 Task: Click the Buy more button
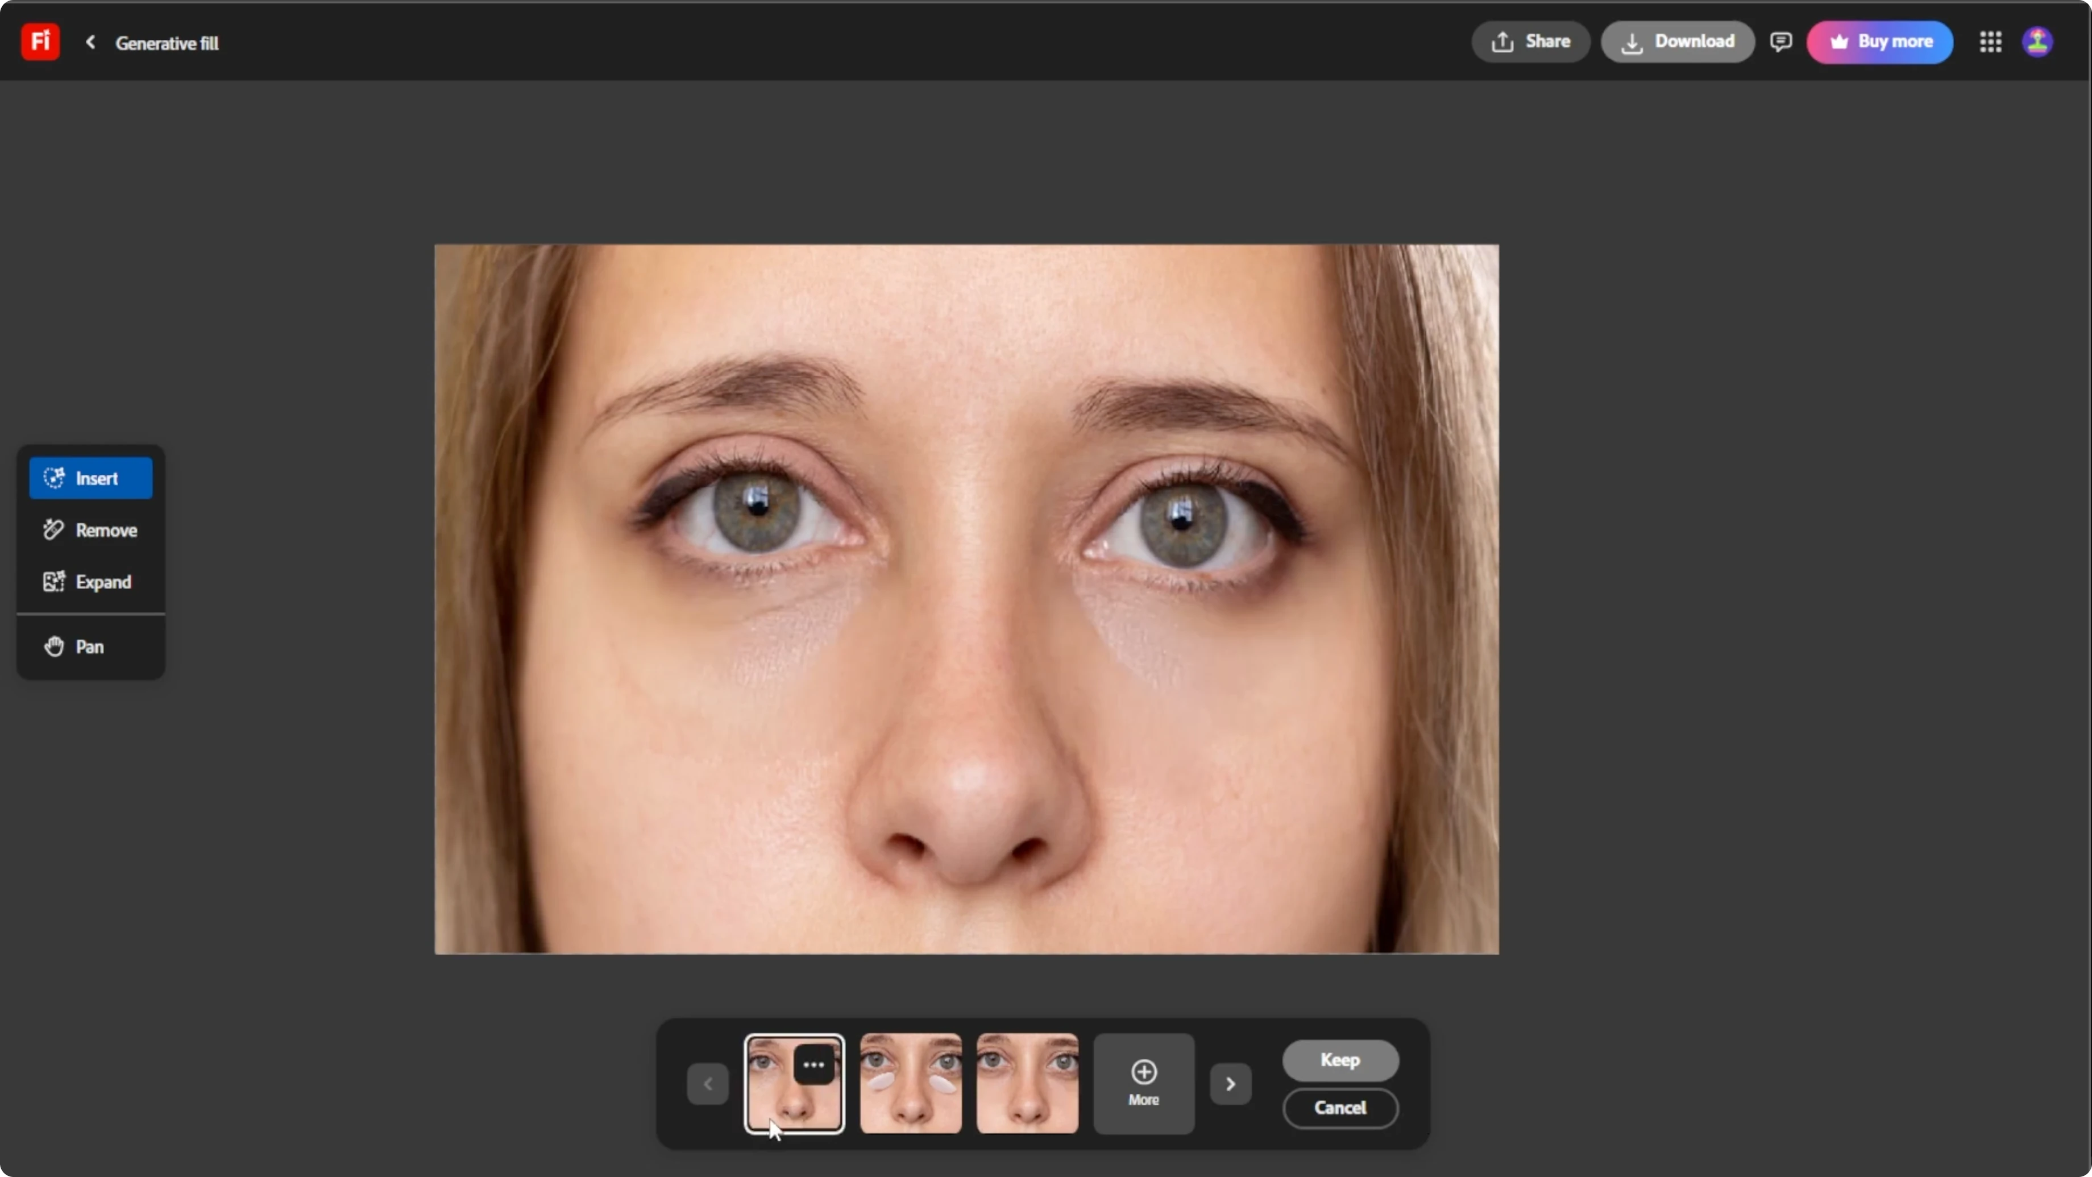[1879, 42]
